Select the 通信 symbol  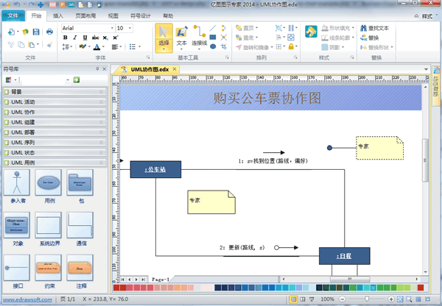80,225
